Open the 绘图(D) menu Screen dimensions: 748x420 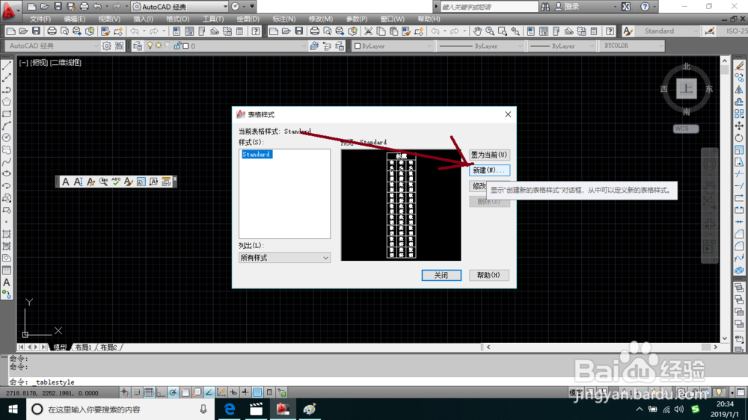point(248,19)
